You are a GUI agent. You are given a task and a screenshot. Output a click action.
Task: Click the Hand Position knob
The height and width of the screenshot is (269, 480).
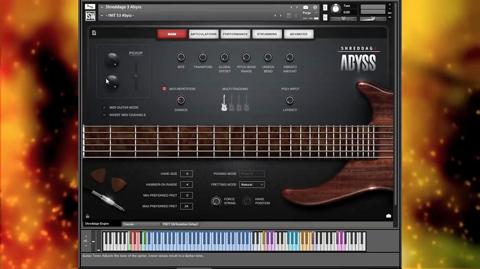coord(247,201)
